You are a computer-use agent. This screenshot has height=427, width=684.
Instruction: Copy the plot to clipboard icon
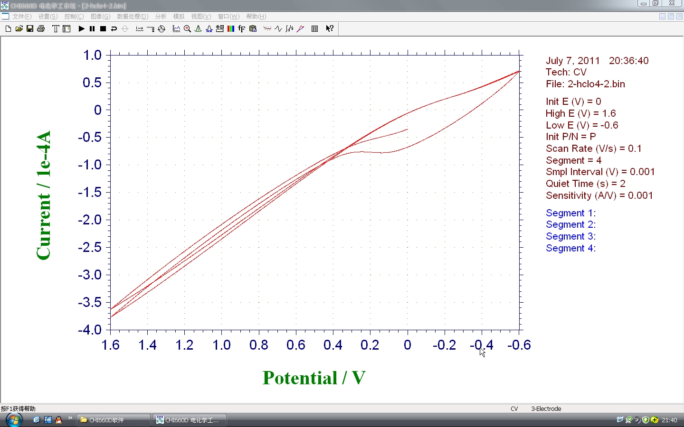[253, 29]
